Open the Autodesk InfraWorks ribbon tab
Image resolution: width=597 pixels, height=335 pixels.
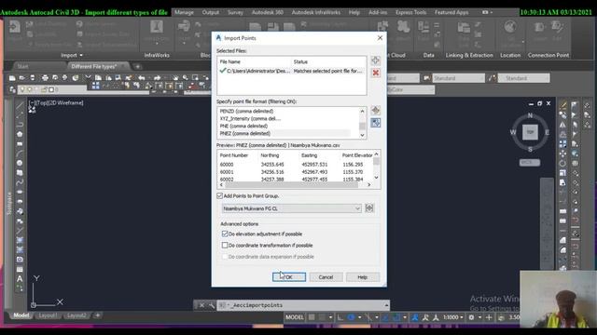click(x=316, y=12)
